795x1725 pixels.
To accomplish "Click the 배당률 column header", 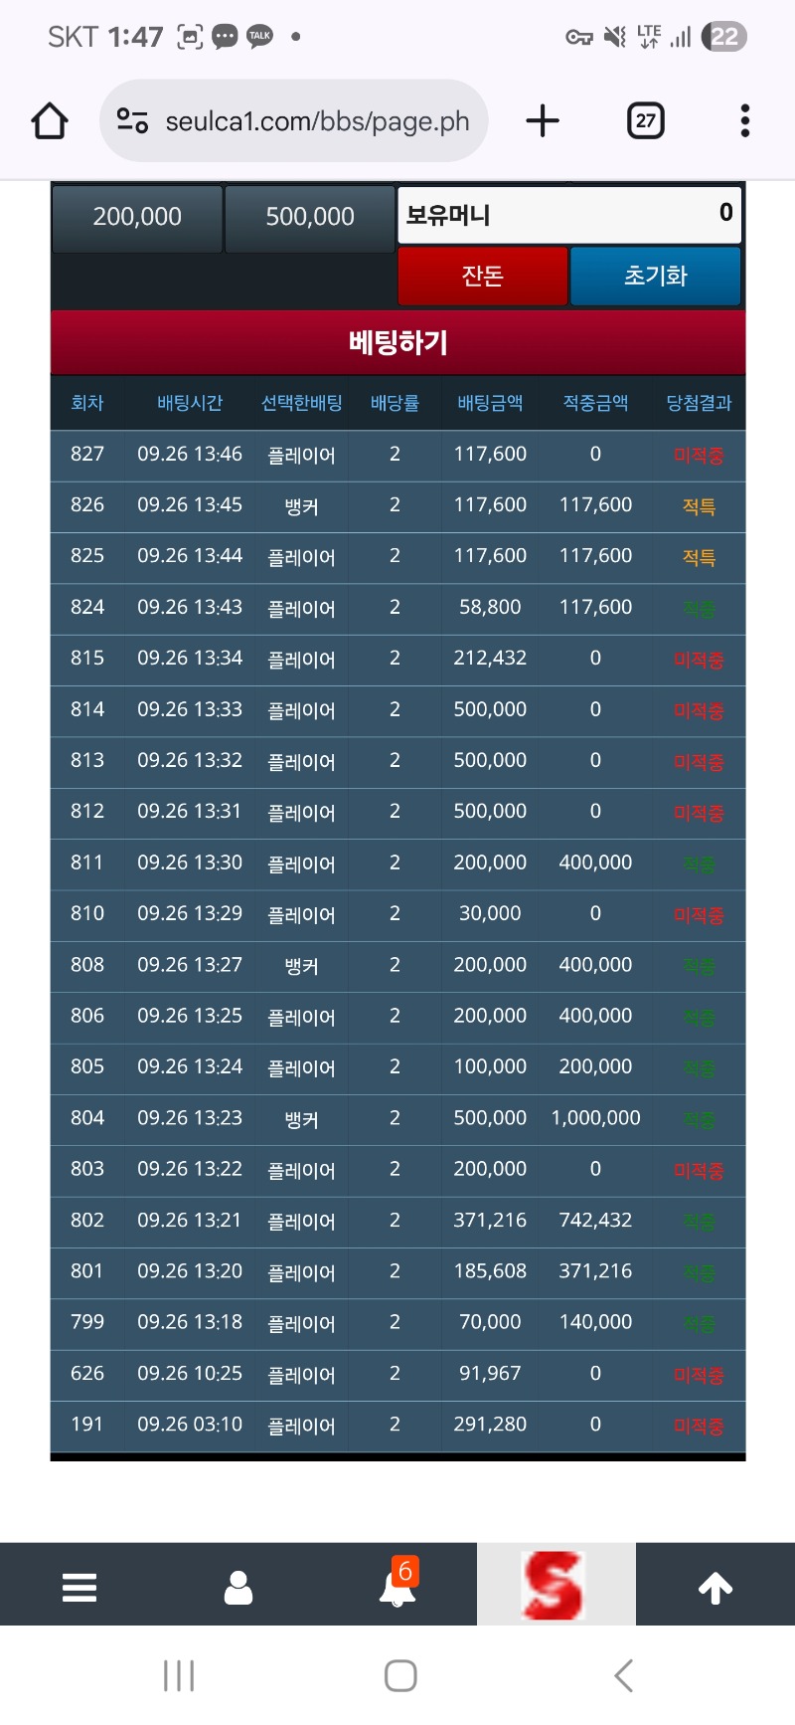I will [395, 403].
